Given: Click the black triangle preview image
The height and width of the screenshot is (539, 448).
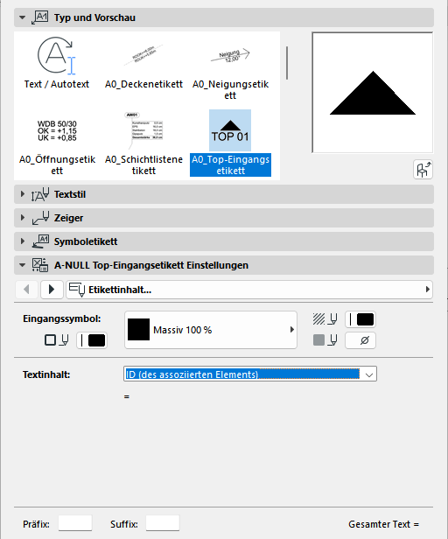Looking at the screenshot, I should (x=373, y=93).
